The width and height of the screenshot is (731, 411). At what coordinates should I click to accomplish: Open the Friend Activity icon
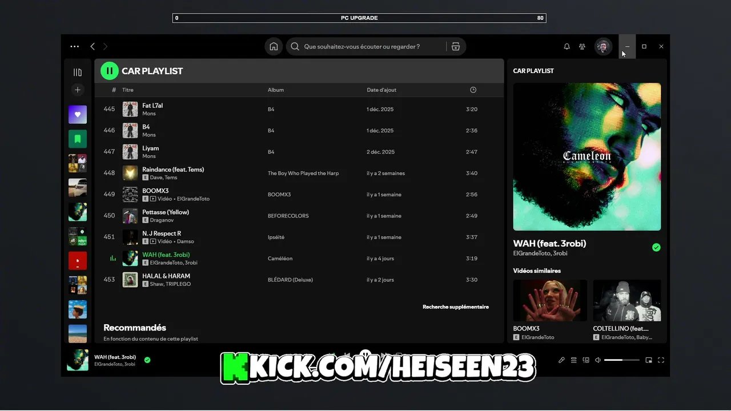(582, 47)
